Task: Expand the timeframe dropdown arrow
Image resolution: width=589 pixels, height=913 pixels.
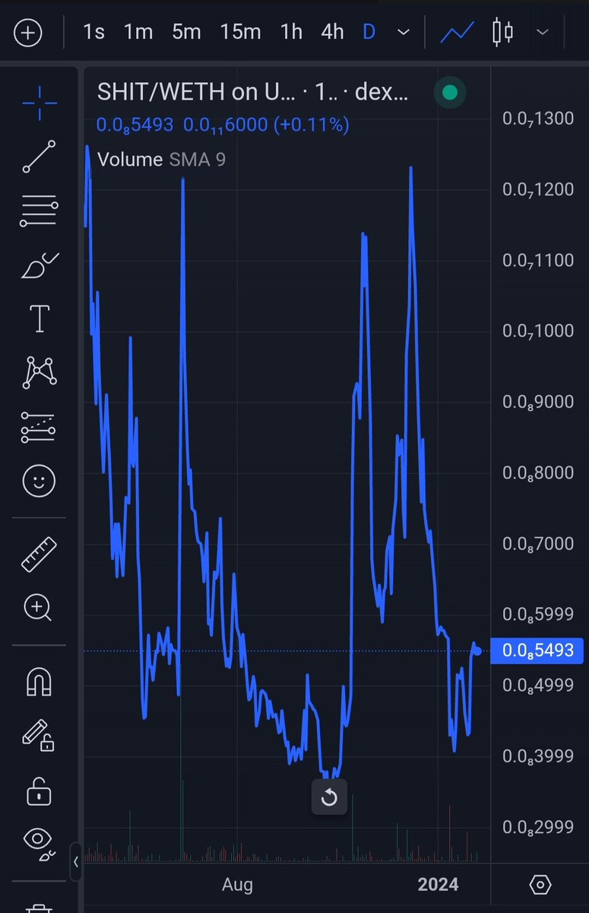Action: [404, 33]
